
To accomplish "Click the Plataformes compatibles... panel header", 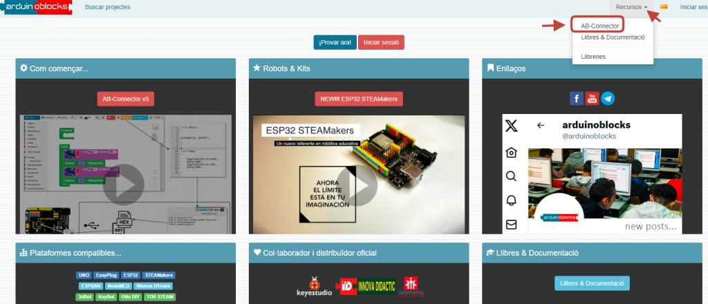I will click(126, 253).
